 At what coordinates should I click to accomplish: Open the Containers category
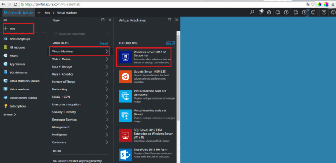point(80,142)
